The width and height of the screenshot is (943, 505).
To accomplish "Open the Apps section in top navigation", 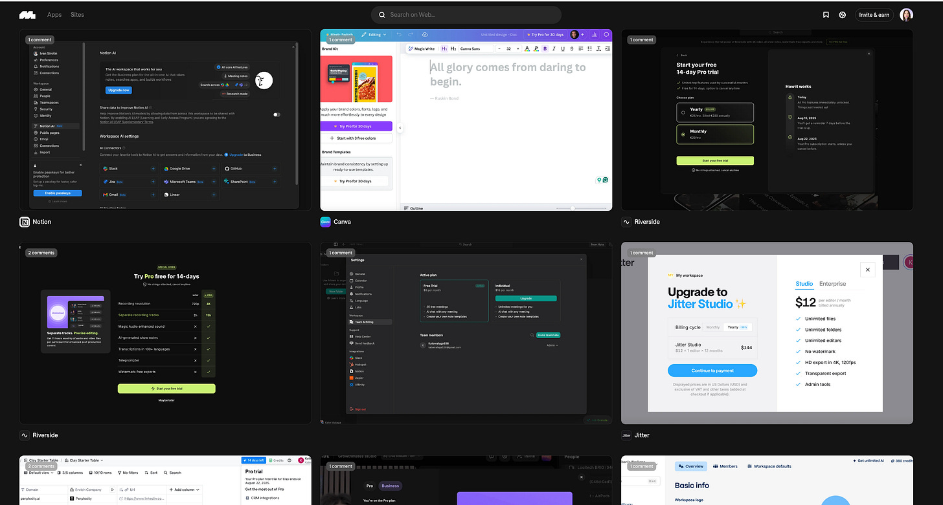I will [x=54, y=14].
